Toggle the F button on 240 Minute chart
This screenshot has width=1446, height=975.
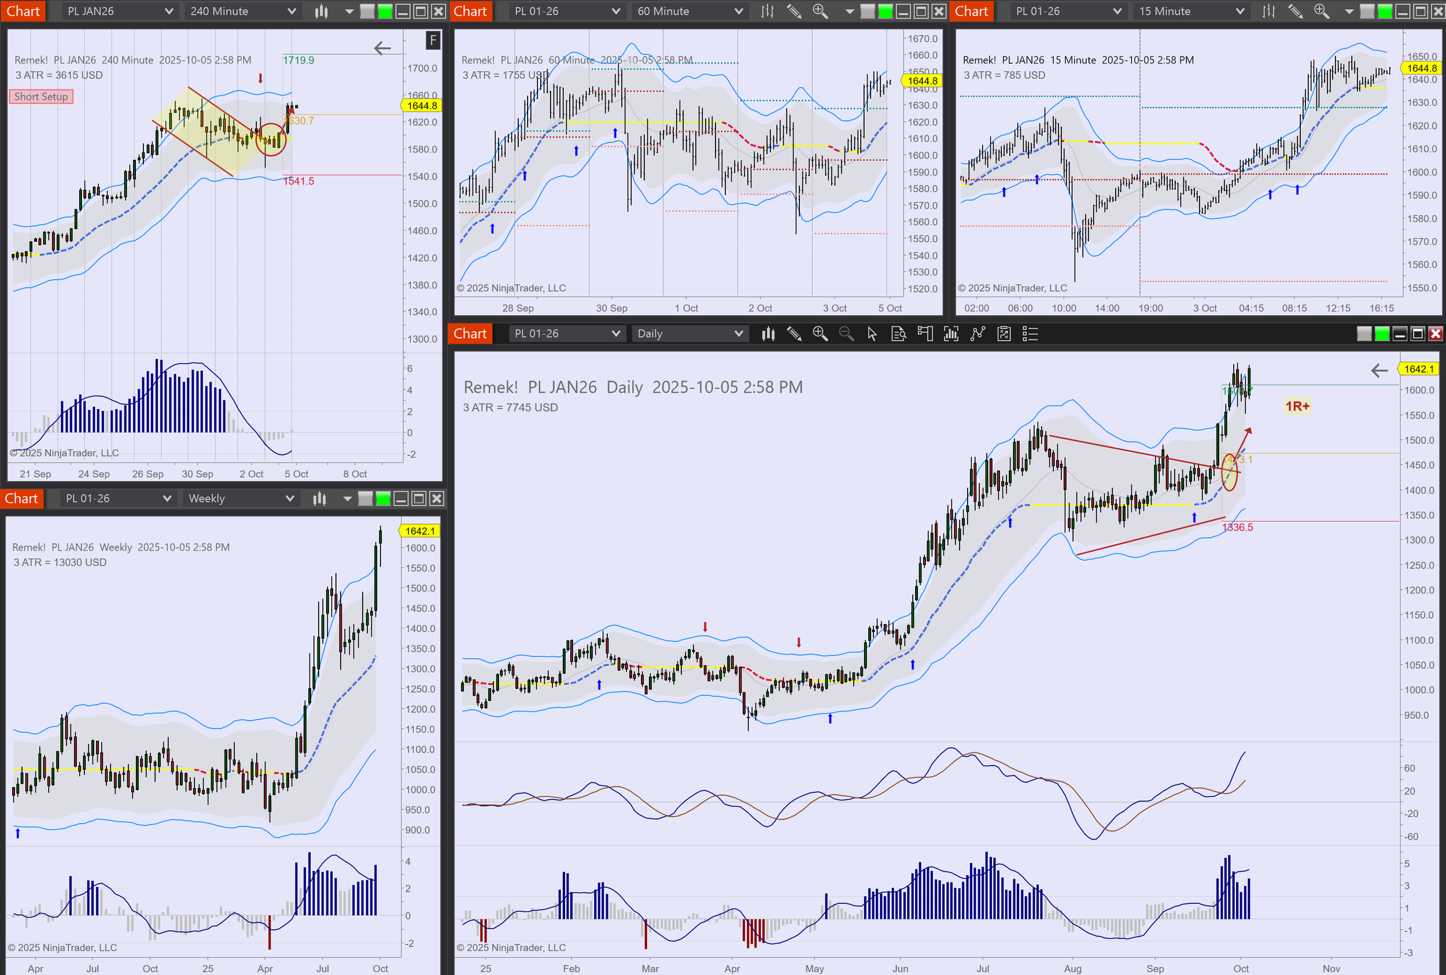coord(433,41)
